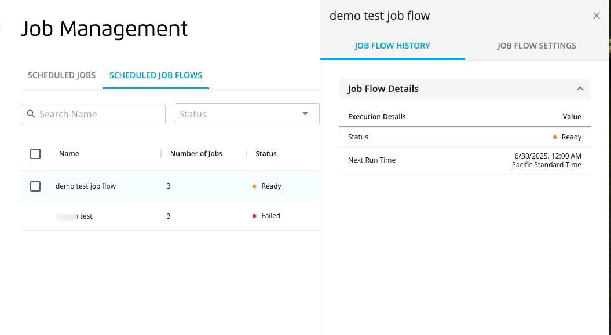Switch to Scheduled Jobs tab

(x=61, y=75)
